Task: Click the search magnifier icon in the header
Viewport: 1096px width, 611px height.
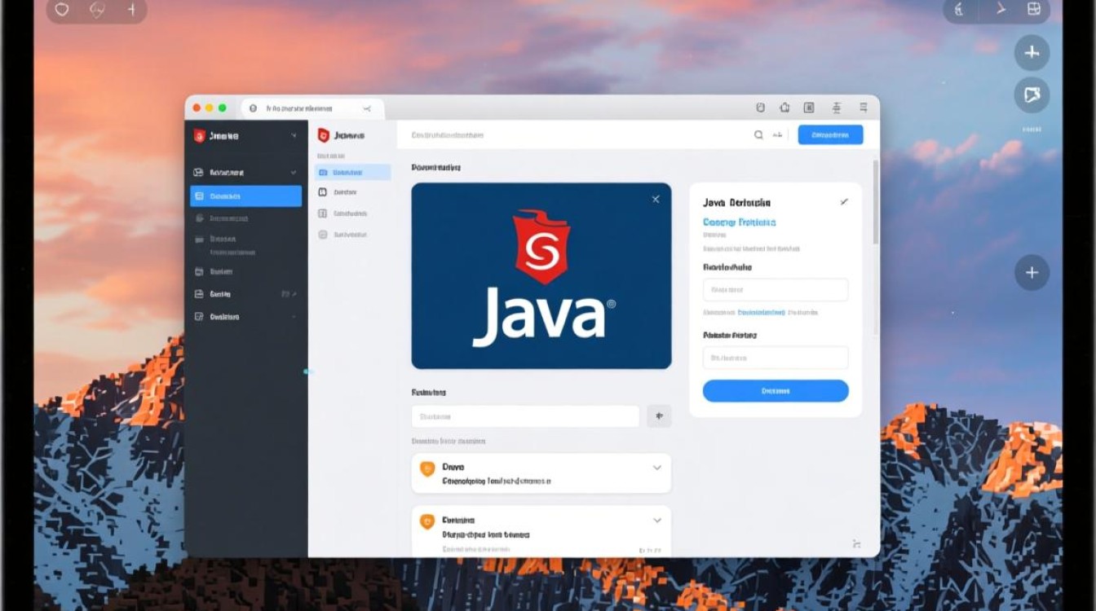Action: coord(758,135)
